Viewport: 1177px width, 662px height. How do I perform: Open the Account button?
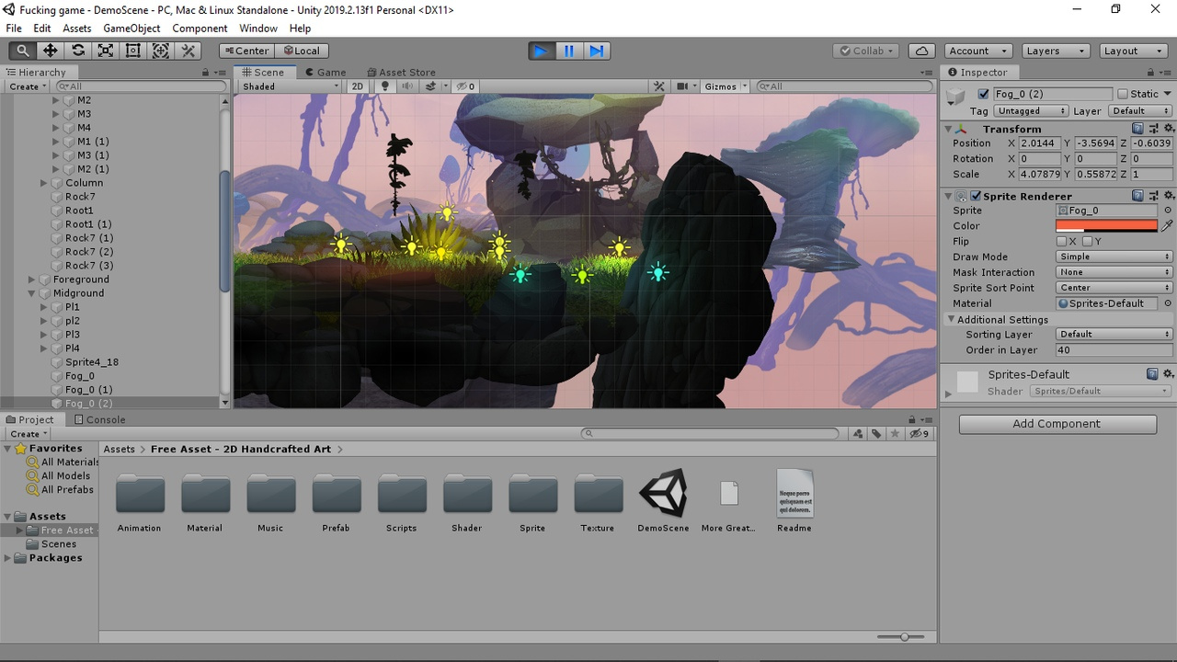[x=978, y=51]
